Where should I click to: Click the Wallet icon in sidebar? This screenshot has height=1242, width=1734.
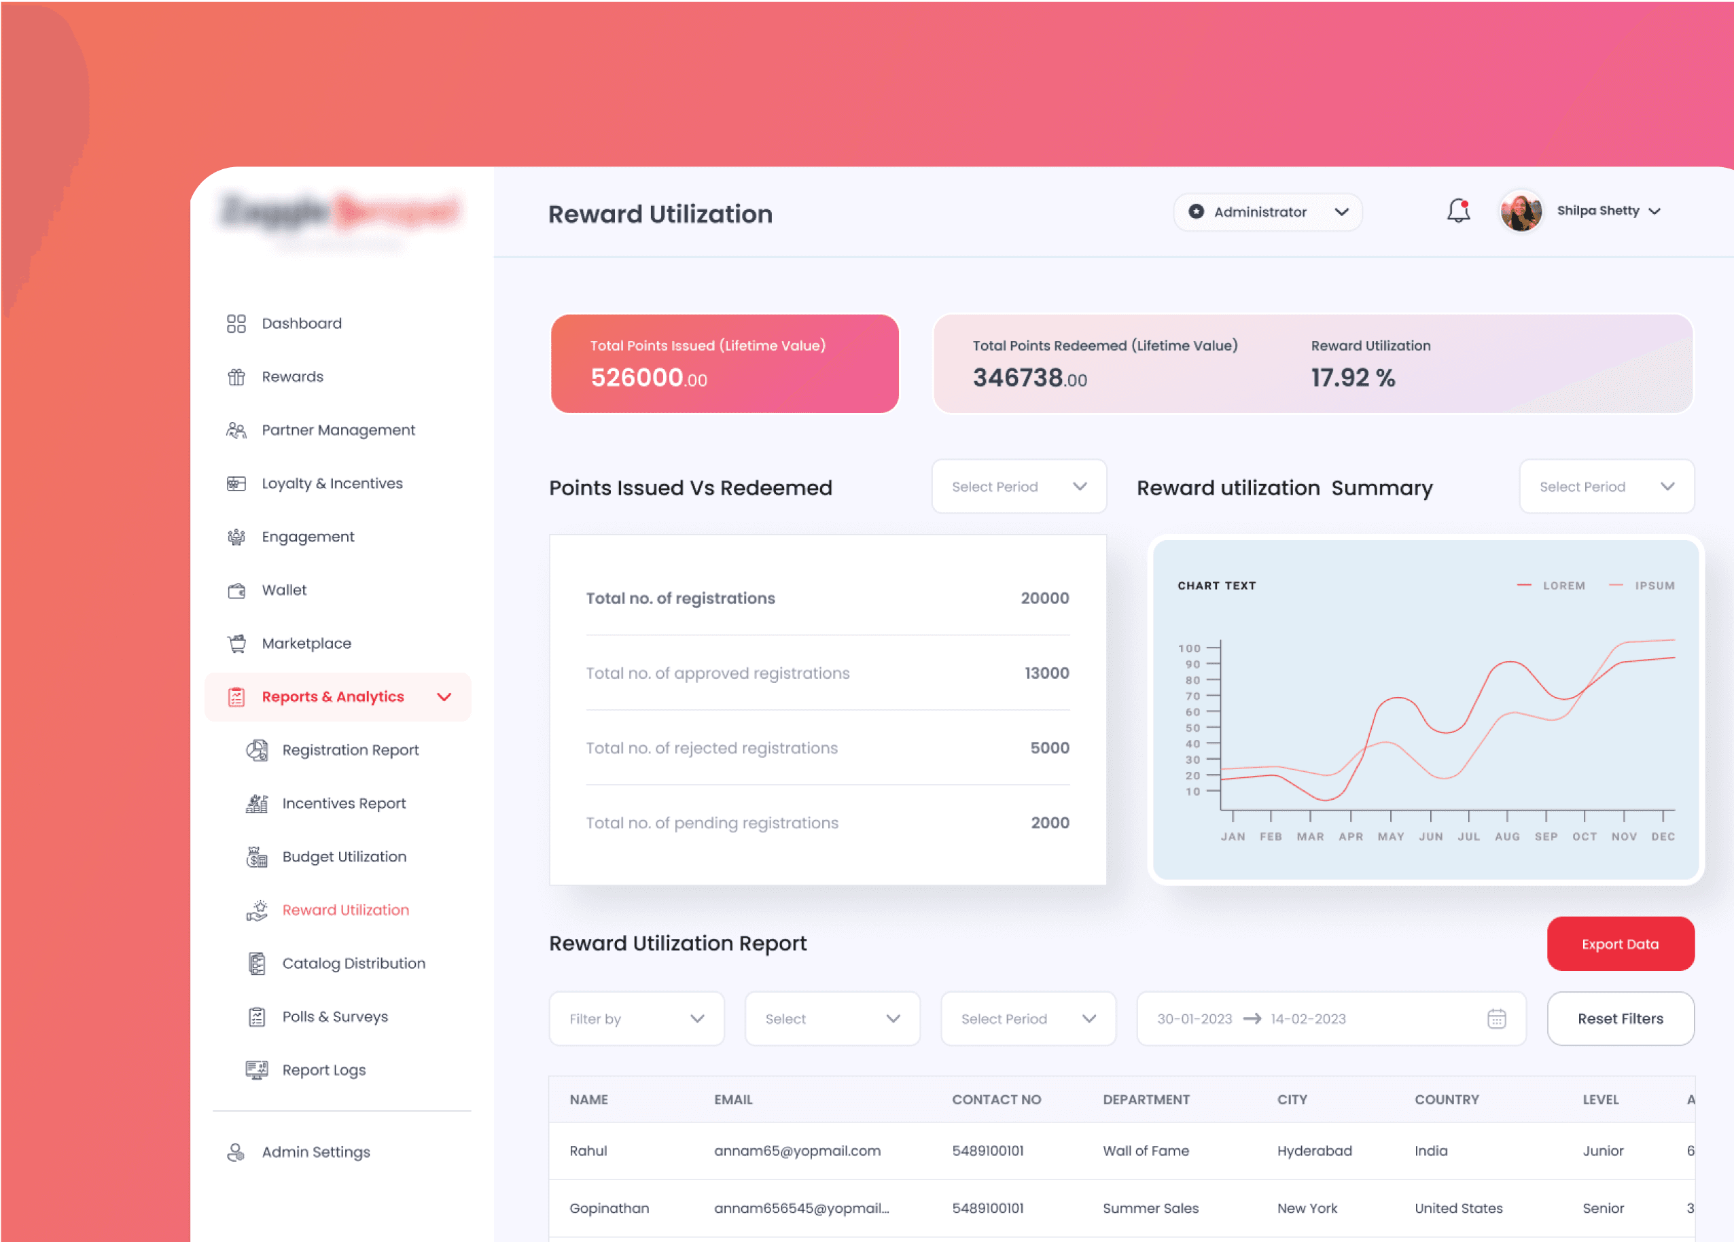(x=236, y=590)
